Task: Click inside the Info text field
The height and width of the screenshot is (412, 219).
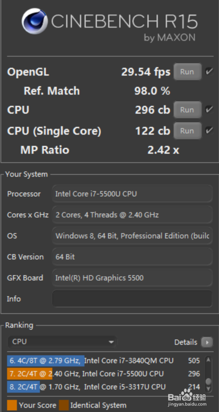Action: click(132, 299)
